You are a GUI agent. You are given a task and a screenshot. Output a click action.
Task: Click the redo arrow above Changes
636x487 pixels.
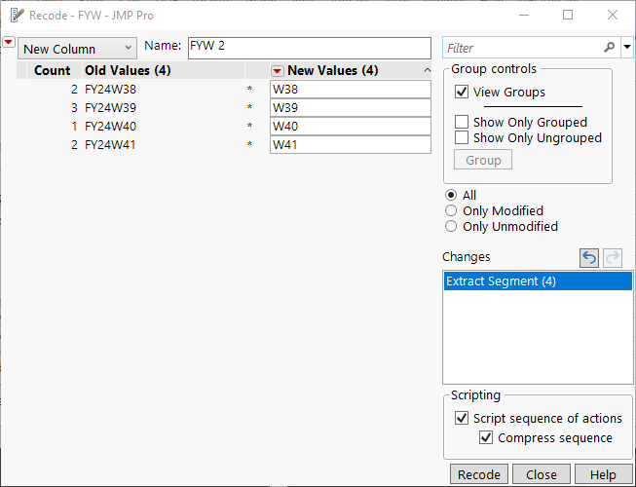pos(613,257)
